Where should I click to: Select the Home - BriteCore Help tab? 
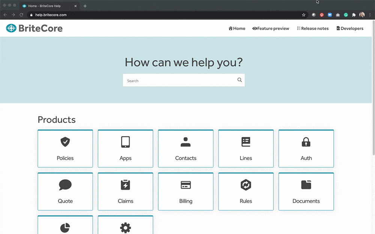(49, 6)
